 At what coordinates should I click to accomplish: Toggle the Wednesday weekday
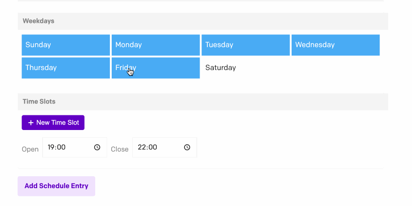[x=335, y=45]
